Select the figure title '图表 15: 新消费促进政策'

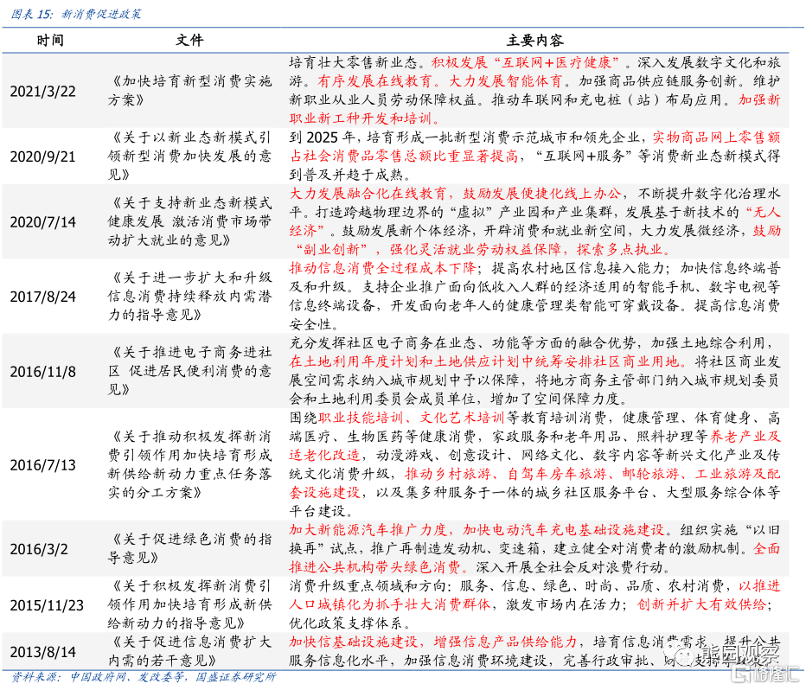pos(75,14)
